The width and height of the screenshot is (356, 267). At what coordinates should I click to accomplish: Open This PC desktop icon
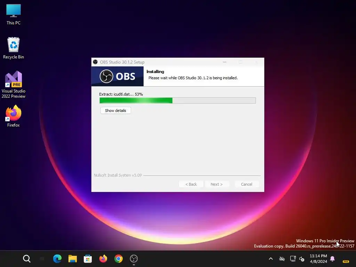coord(14,15)
